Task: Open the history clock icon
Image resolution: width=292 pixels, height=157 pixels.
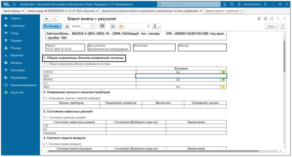Action: click(232, 4)
